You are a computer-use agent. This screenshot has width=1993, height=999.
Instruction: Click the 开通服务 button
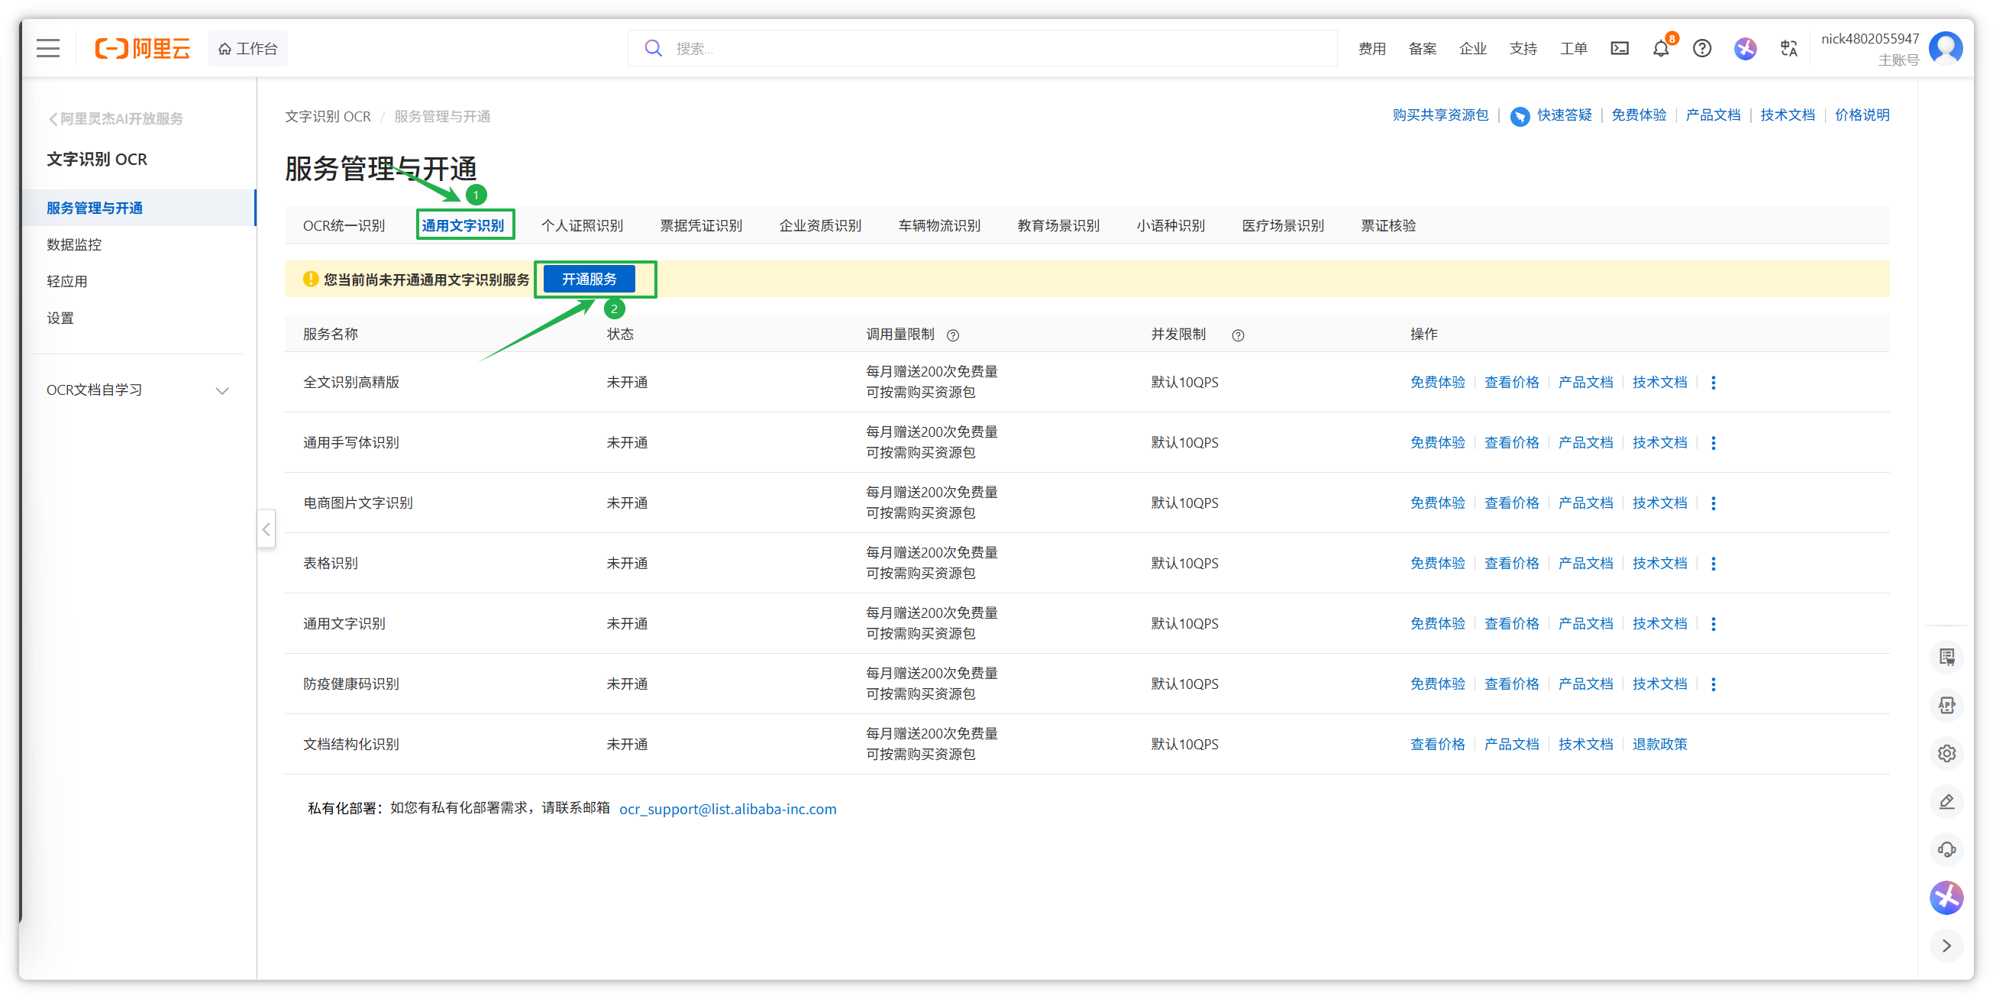(x=589, y=279)
